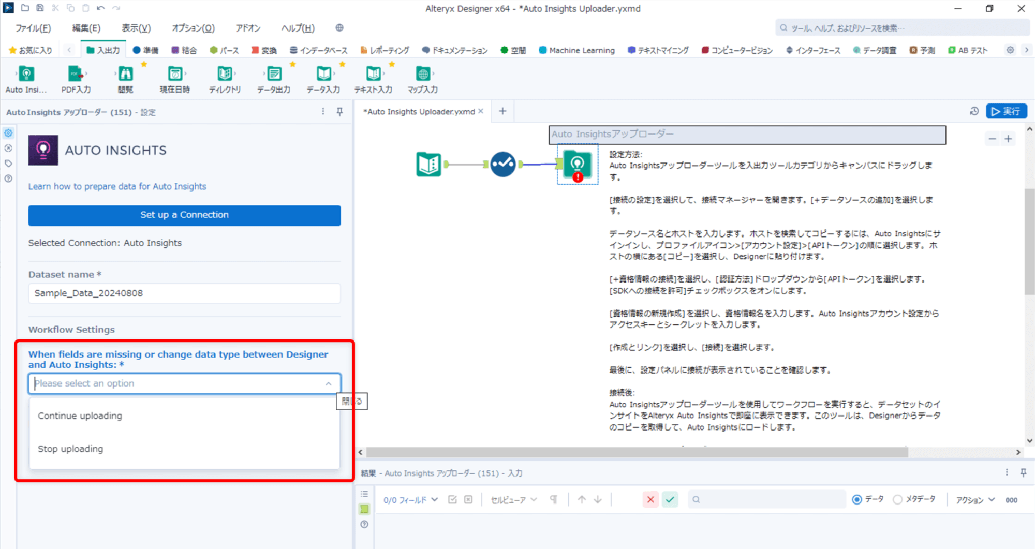Open the configuration gear tab in sidebar

pyautogui.click(x=8, y=133)
